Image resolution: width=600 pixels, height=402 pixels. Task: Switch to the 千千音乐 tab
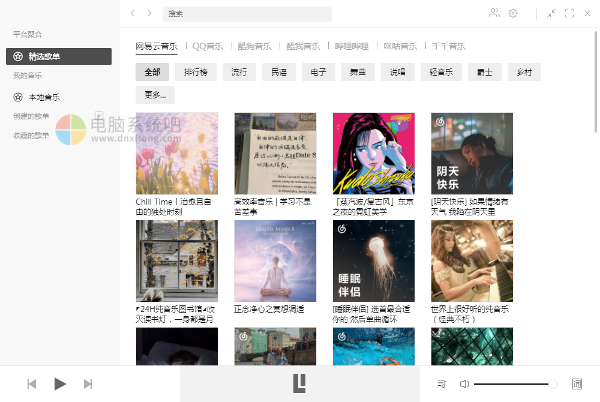pos(449,46)
